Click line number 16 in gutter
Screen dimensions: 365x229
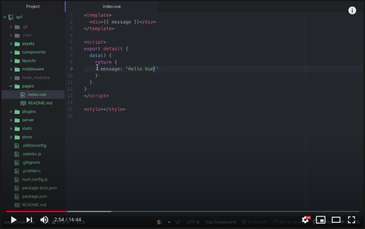click(x=70, y=116)
